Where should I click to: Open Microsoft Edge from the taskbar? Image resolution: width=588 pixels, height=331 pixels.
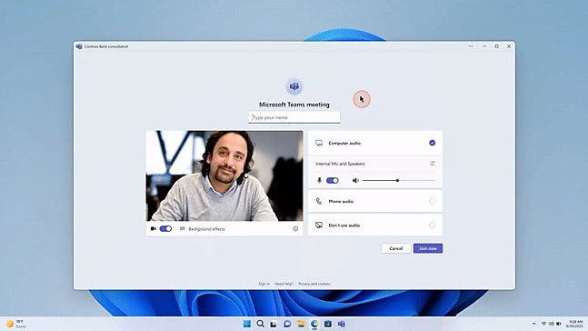coord(314,324)
